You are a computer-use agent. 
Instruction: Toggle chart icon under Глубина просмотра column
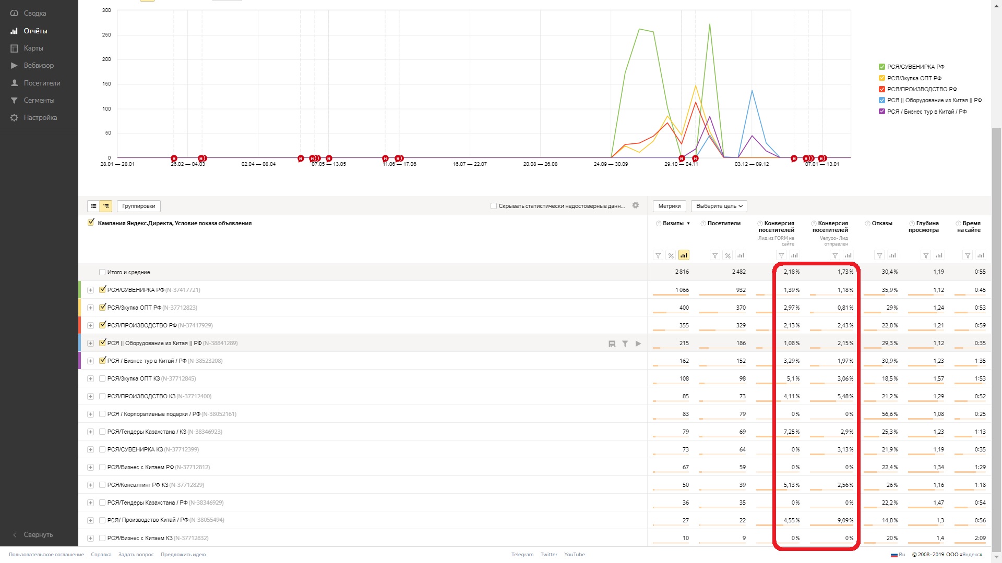(x=939, y=255)
